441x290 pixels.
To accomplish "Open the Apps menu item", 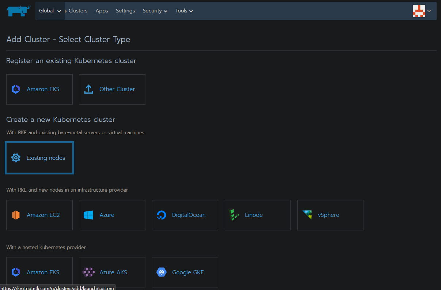I will point(102,11).
